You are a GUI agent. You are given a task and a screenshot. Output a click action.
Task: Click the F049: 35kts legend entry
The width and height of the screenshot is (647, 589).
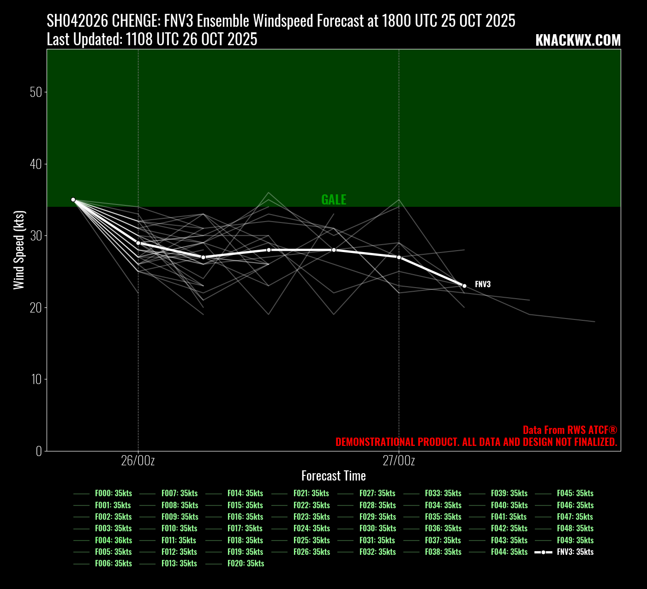tap(575, 540)
